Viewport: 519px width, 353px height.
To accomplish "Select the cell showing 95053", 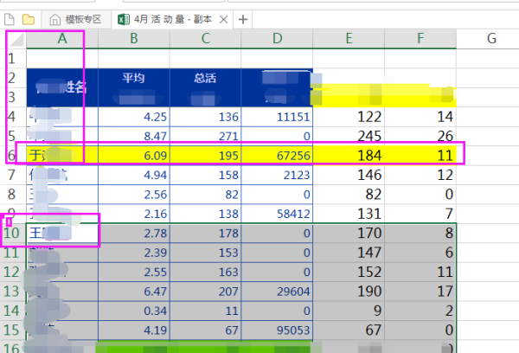I will 276,329.
